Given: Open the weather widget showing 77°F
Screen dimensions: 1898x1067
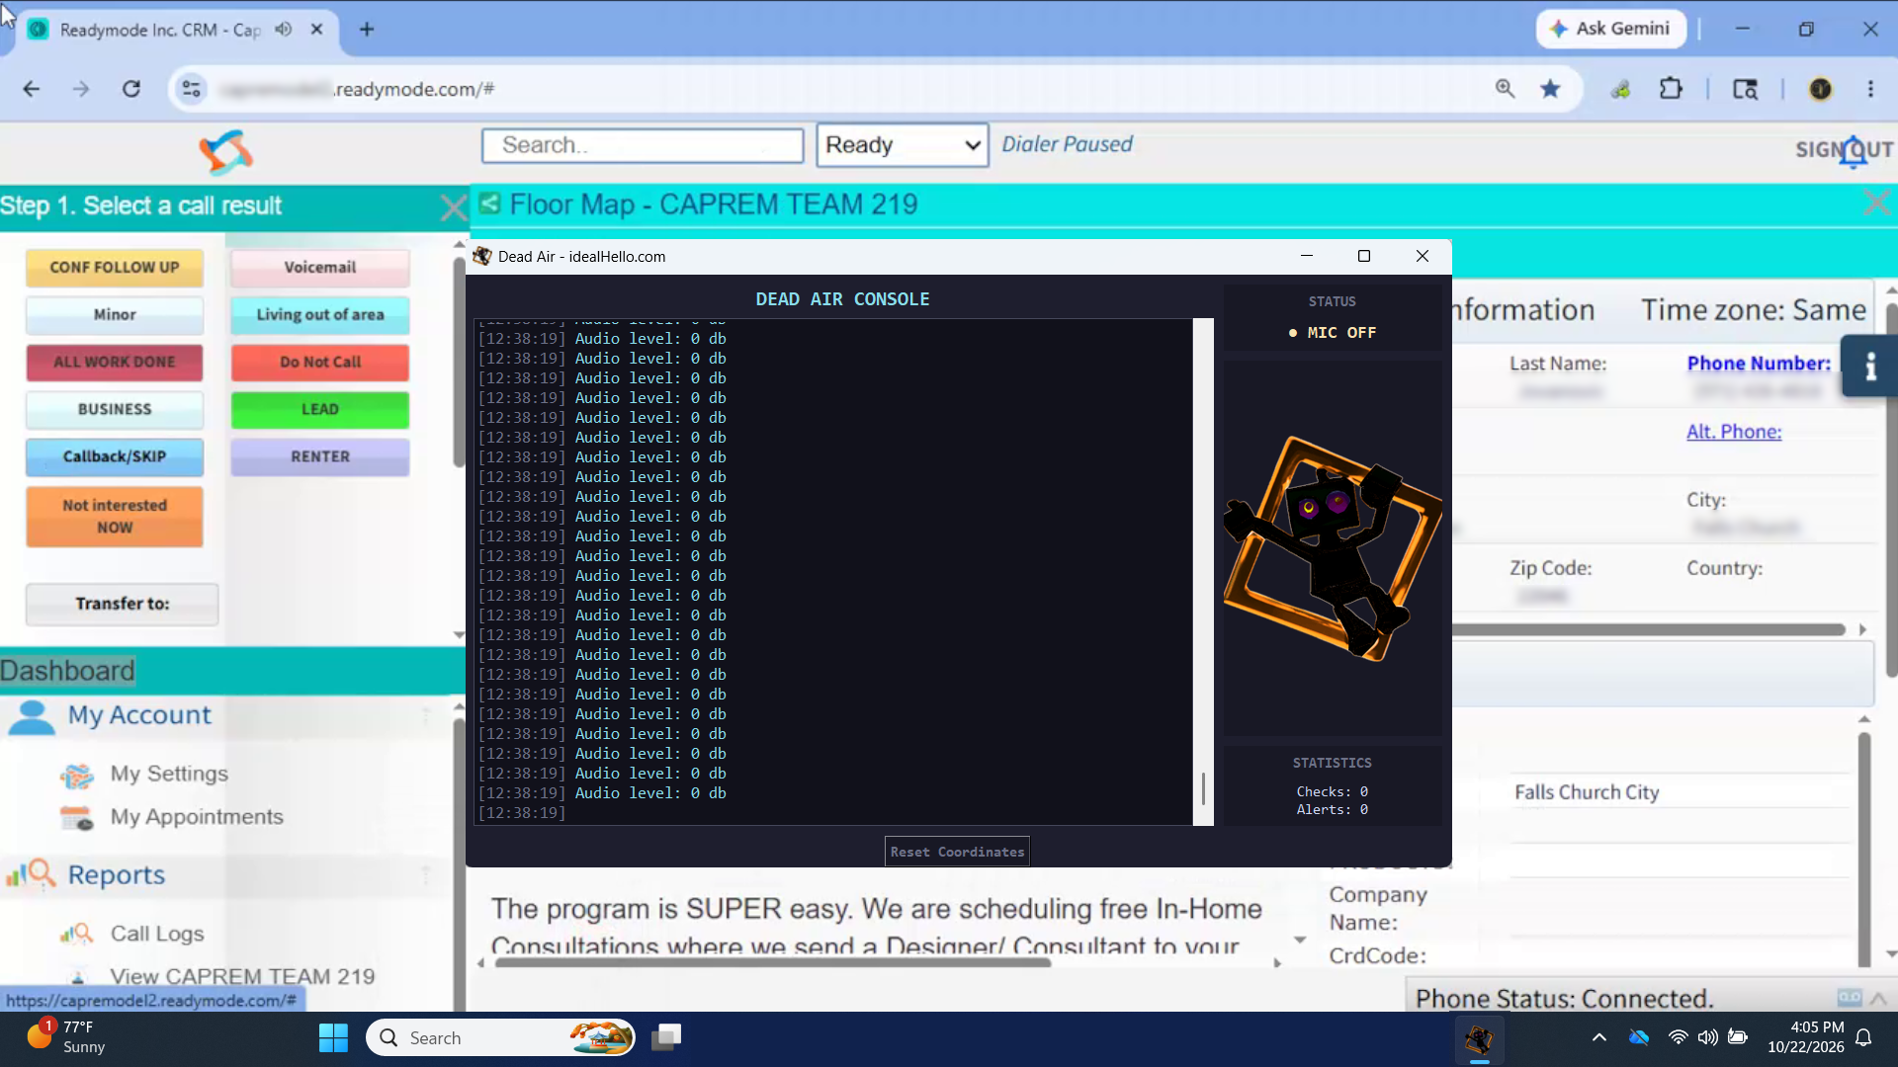Looking at the screenshot, I should pyautogui.click(x=66, y=1037).
